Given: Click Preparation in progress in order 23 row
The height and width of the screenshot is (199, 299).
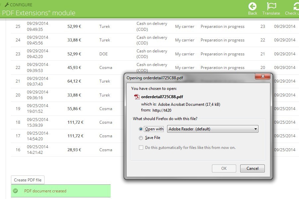Looking at the screenshot, I should click(x=222, y=54).
